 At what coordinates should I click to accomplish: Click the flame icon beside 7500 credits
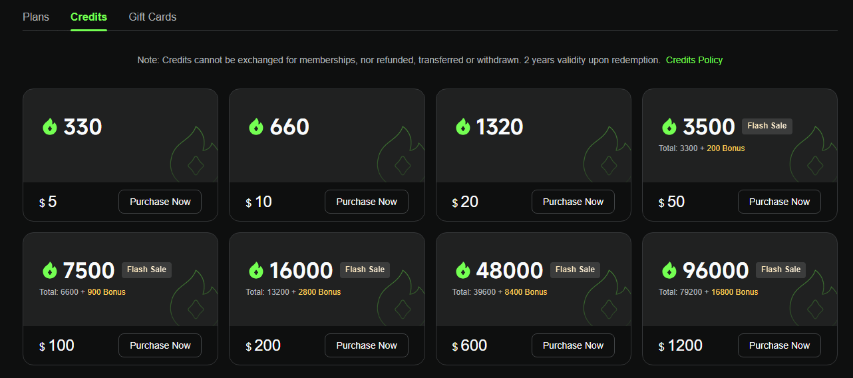pyautogui.click(x=50, y=270)
